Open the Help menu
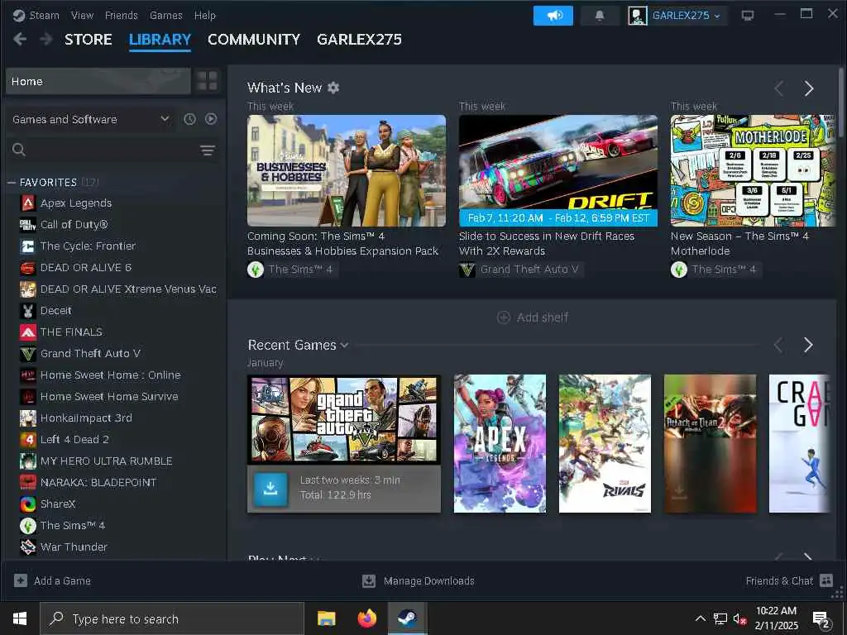 [x=205, y=15]
